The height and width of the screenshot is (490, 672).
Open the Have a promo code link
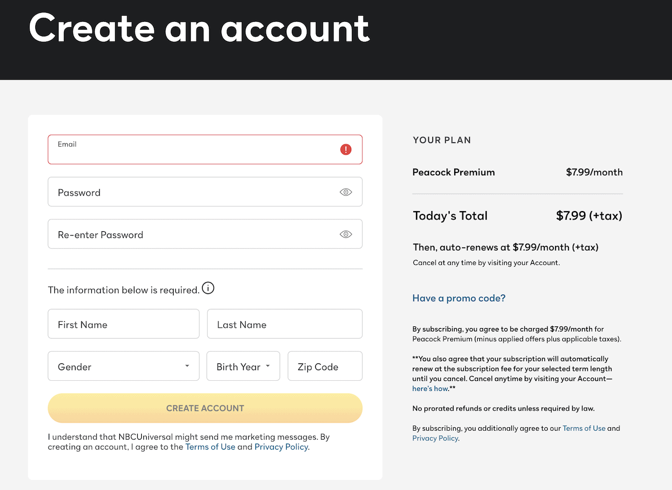(x=459, y=298)
